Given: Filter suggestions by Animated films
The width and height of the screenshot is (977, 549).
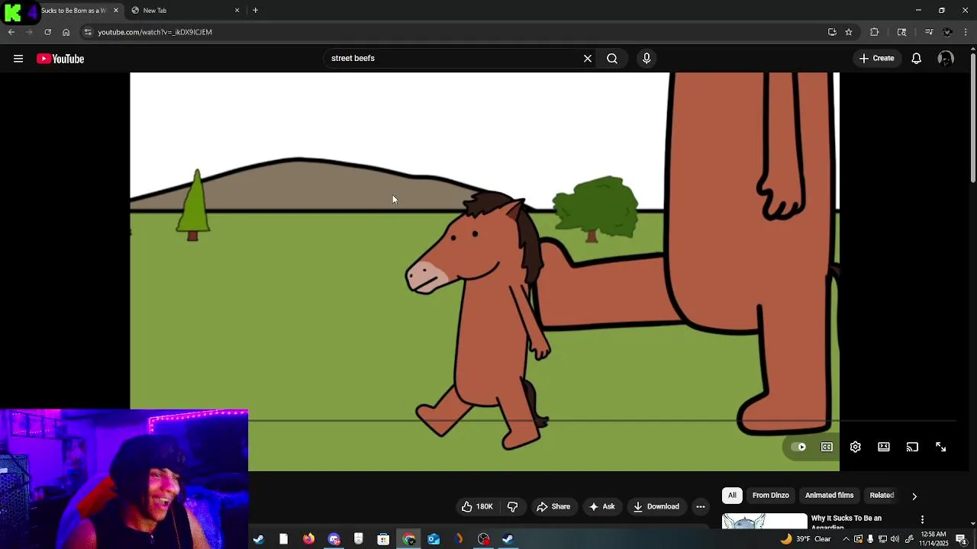Looking at the screenshot, I should [830, 496].
